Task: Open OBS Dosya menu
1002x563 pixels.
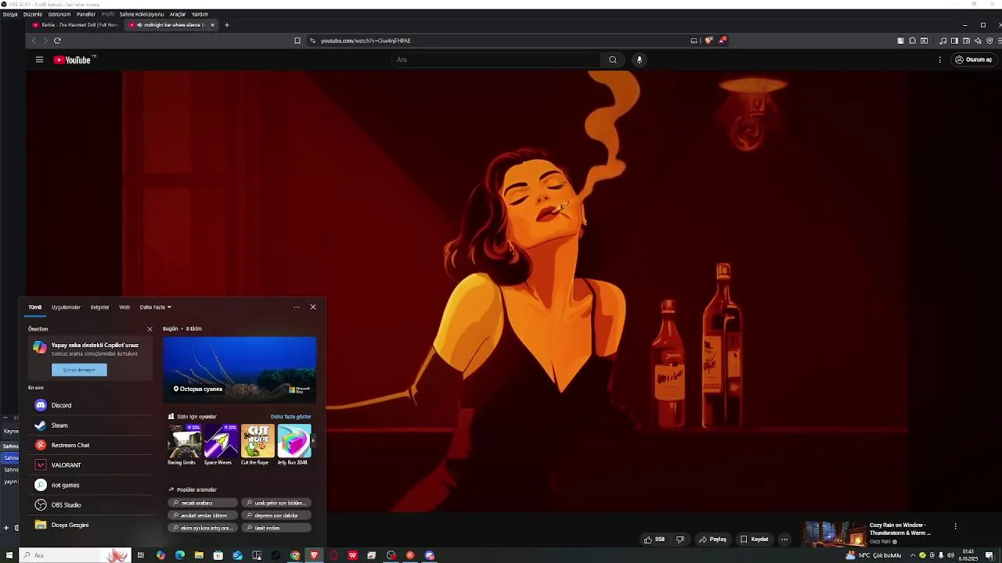Action: (x=9, y=14)
